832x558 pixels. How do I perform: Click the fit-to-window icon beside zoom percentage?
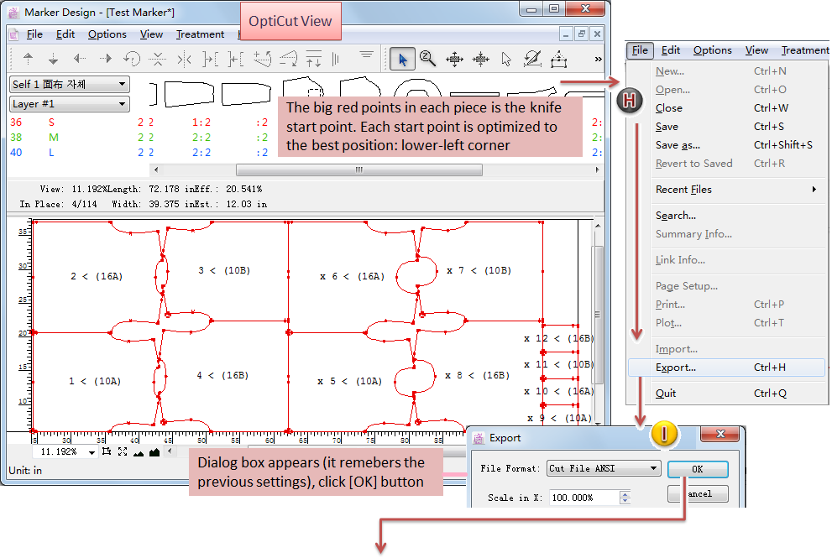(x=123, y=452)
